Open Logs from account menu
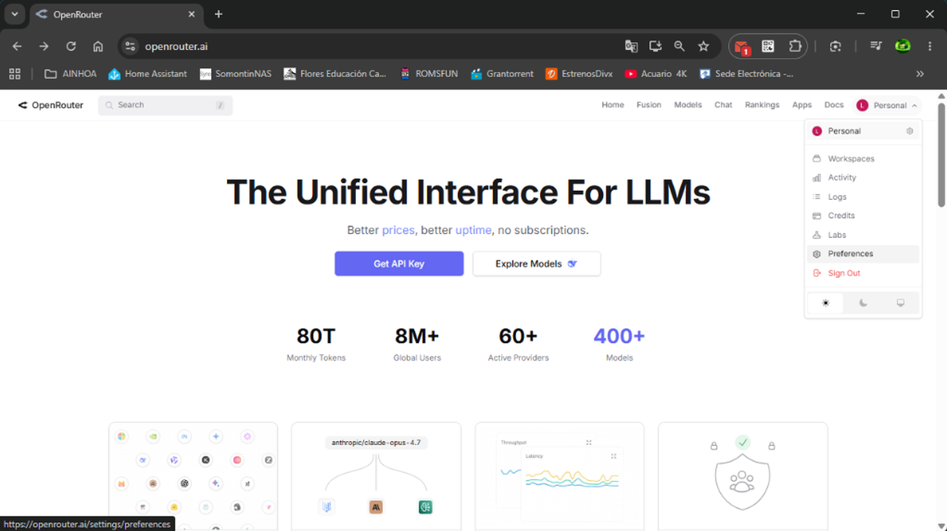Image resolution: width=947 pixels, height=531 pixels. [863, 197]
